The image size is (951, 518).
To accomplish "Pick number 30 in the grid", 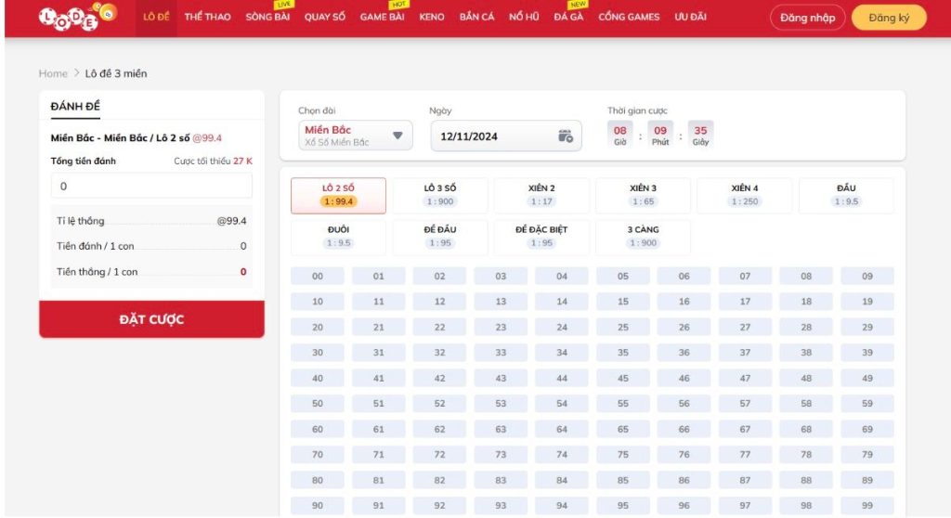I will [318, 353].
